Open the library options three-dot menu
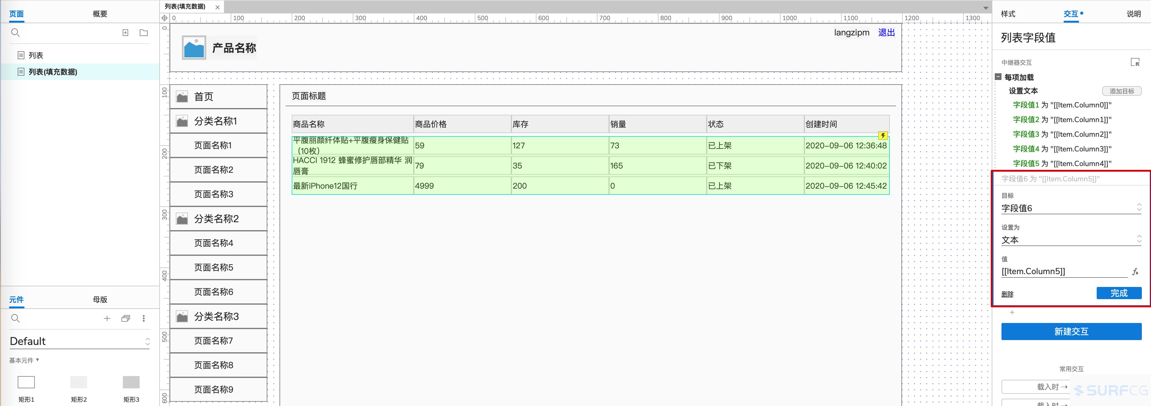Viewport: 1151px width, 406px height. click(x=143, y=318)
